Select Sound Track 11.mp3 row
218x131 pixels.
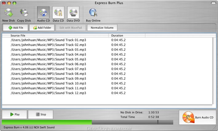pyautogui.click(x=107, y=88)
